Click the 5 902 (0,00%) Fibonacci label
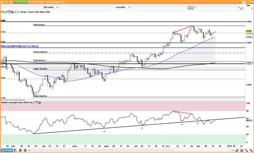The height and width of the screenshot is (153, 254). pos(39,25)
